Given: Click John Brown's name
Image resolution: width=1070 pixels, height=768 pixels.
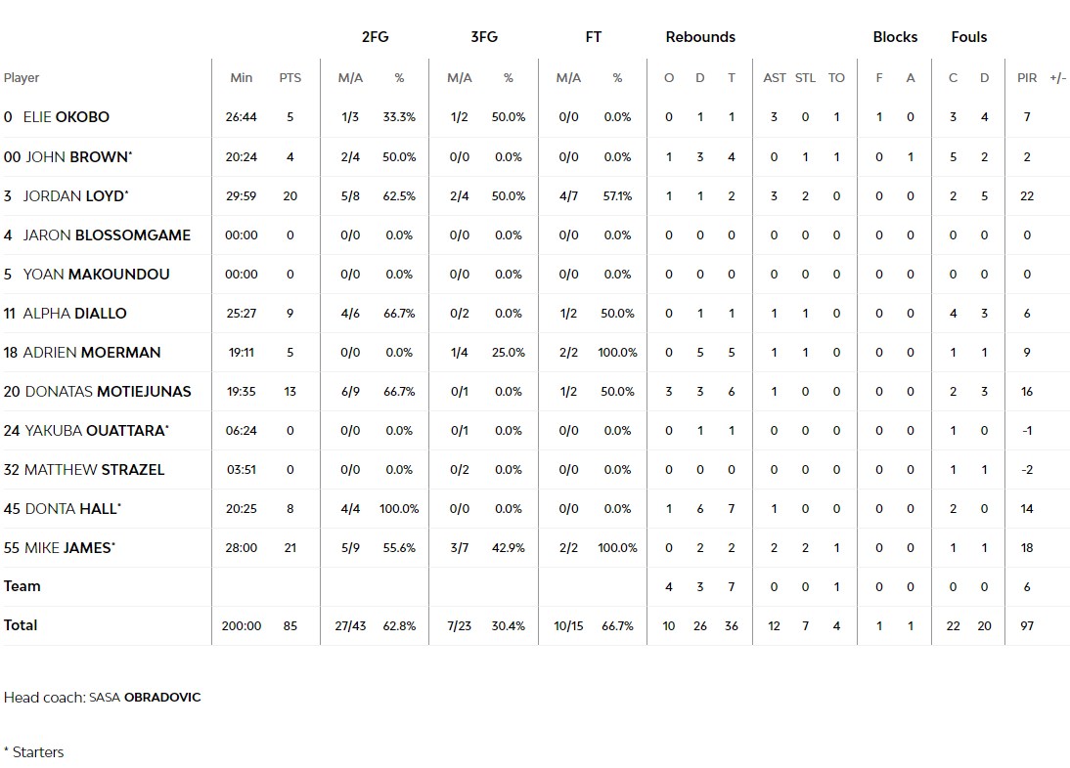Looking at the screenshot, I should coord(77,156).
